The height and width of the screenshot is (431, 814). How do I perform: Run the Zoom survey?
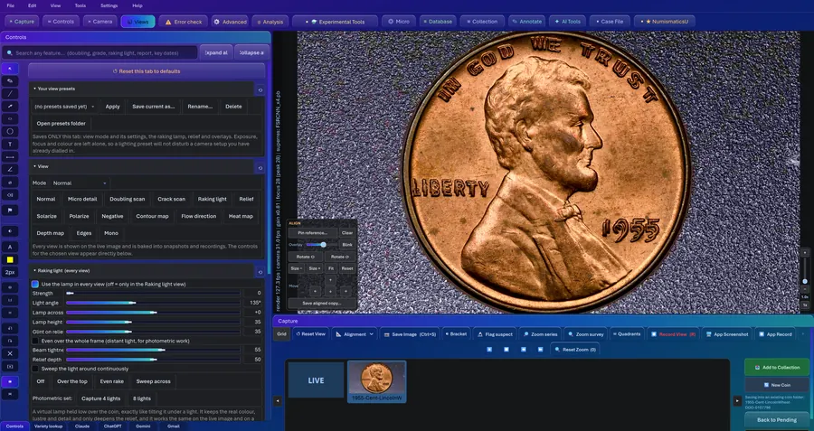585,334
